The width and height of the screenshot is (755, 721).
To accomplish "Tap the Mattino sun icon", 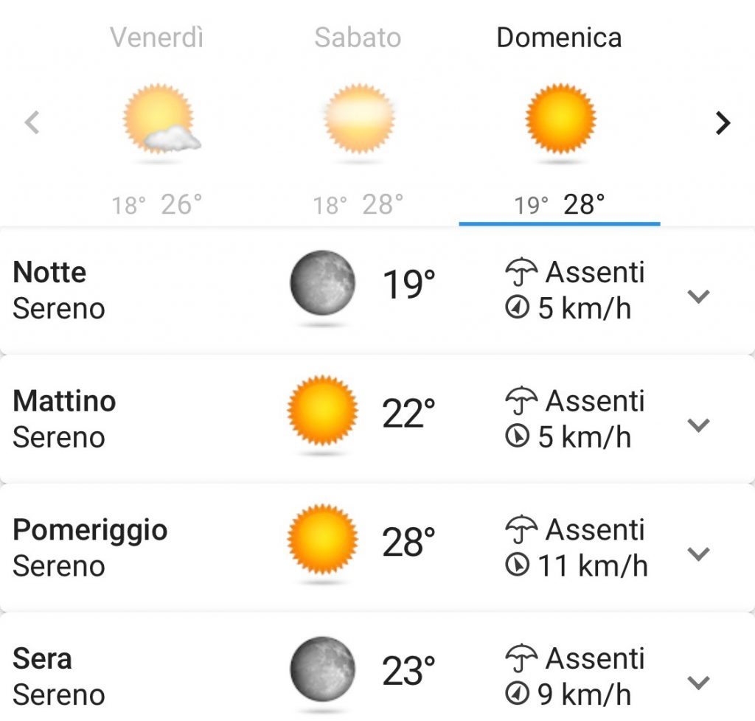I will coord(322,410).
